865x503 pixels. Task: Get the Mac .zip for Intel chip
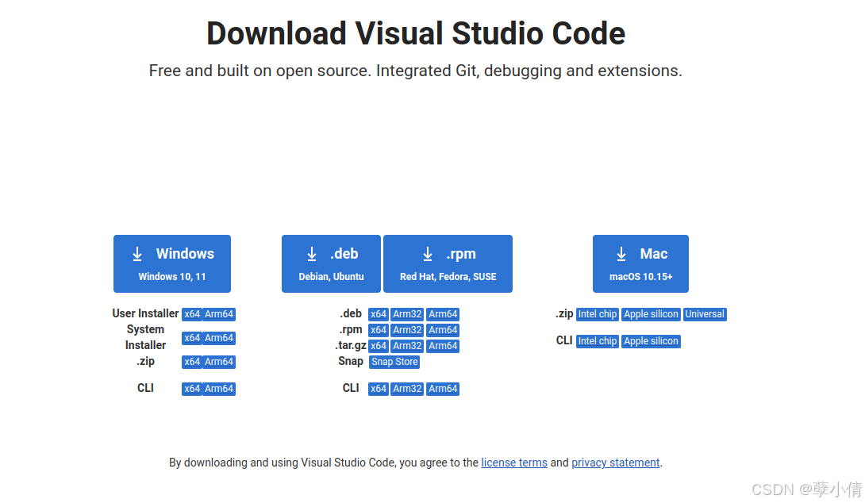(598, 314)
